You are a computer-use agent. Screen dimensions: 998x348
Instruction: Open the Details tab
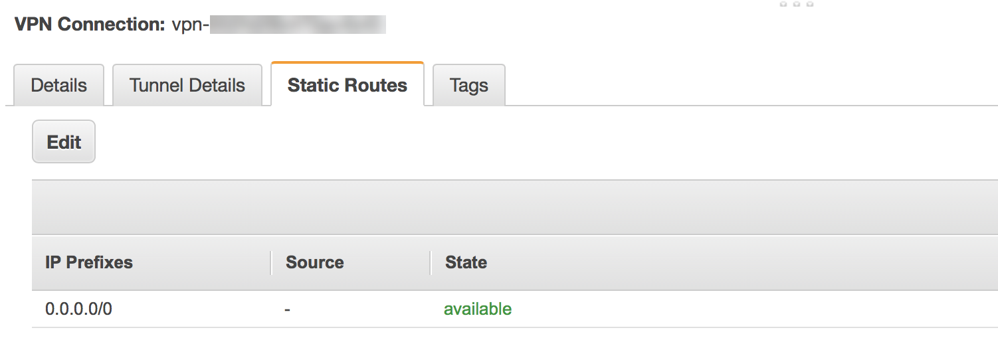pyautogui.click(x=58, y=85)
